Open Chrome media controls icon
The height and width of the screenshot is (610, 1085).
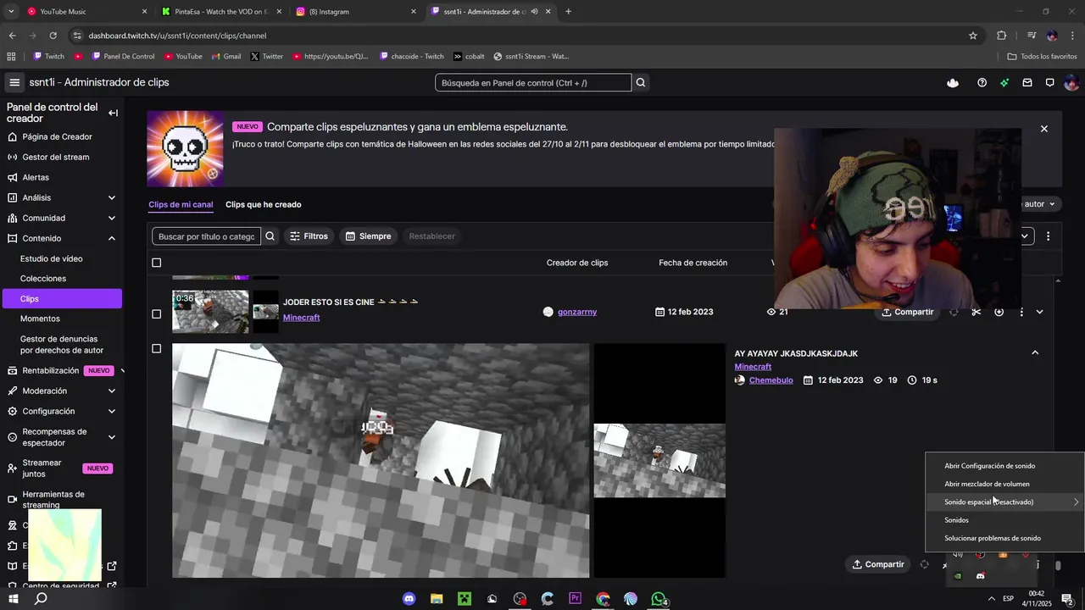pyautogui.click(x=1032, y=36)
